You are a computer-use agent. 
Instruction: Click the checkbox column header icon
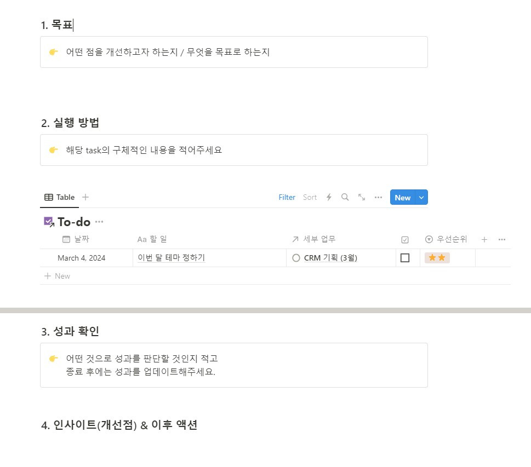[404, 239]
